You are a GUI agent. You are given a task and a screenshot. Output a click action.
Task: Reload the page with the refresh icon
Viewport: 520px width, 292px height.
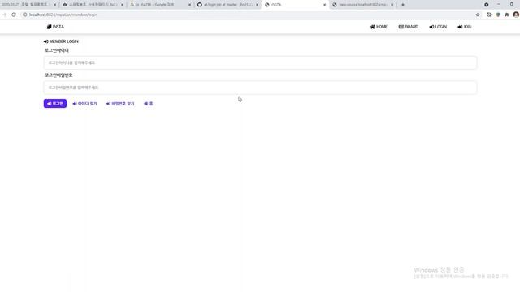click(x=14, y=15)
